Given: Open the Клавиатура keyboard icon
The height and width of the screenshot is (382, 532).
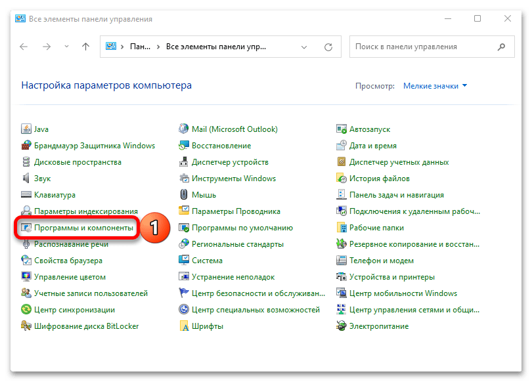Looking at the screenshot, I should 26,194.
